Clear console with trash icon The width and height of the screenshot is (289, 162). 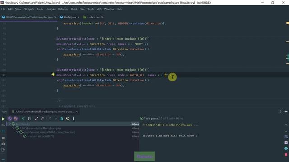click(286, 154)
